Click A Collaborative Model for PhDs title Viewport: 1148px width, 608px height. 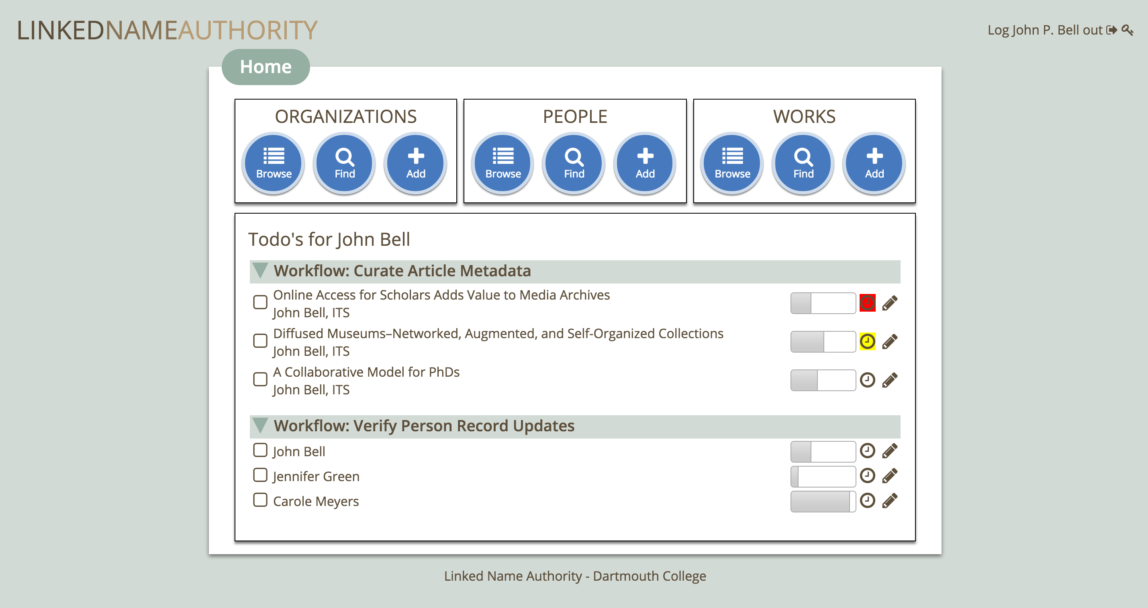click(366, 372)
